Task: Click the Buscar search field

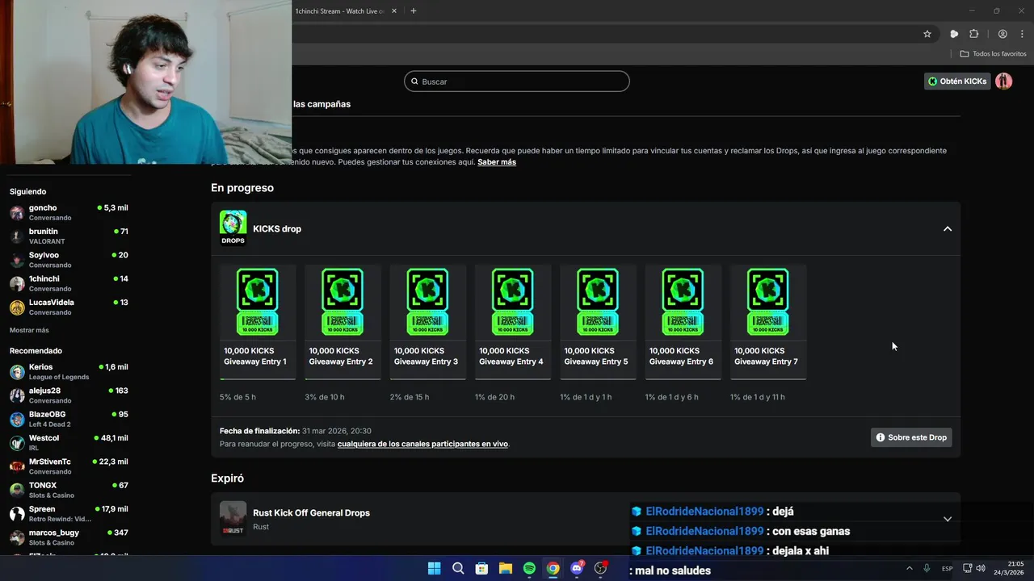Action: 517,82
